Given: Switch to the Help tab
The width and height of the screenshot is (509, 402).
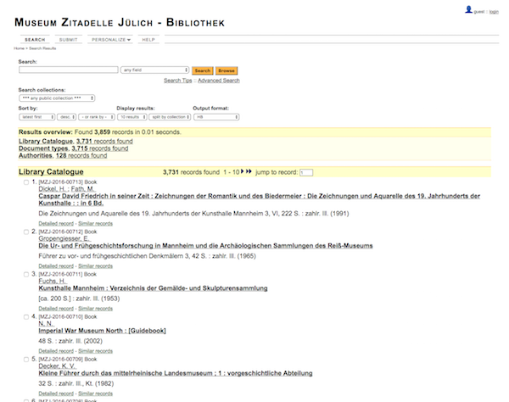Looking at the screenshot, I should click(148, 40).
